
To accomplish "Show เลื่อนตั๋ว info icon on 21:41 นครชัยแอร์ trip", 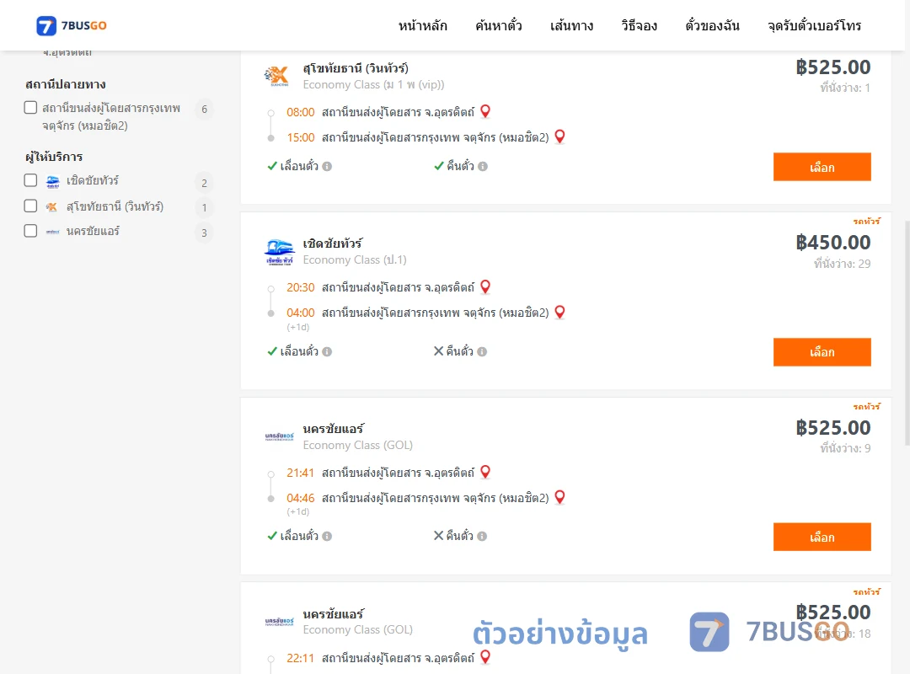I will (327, 537).
